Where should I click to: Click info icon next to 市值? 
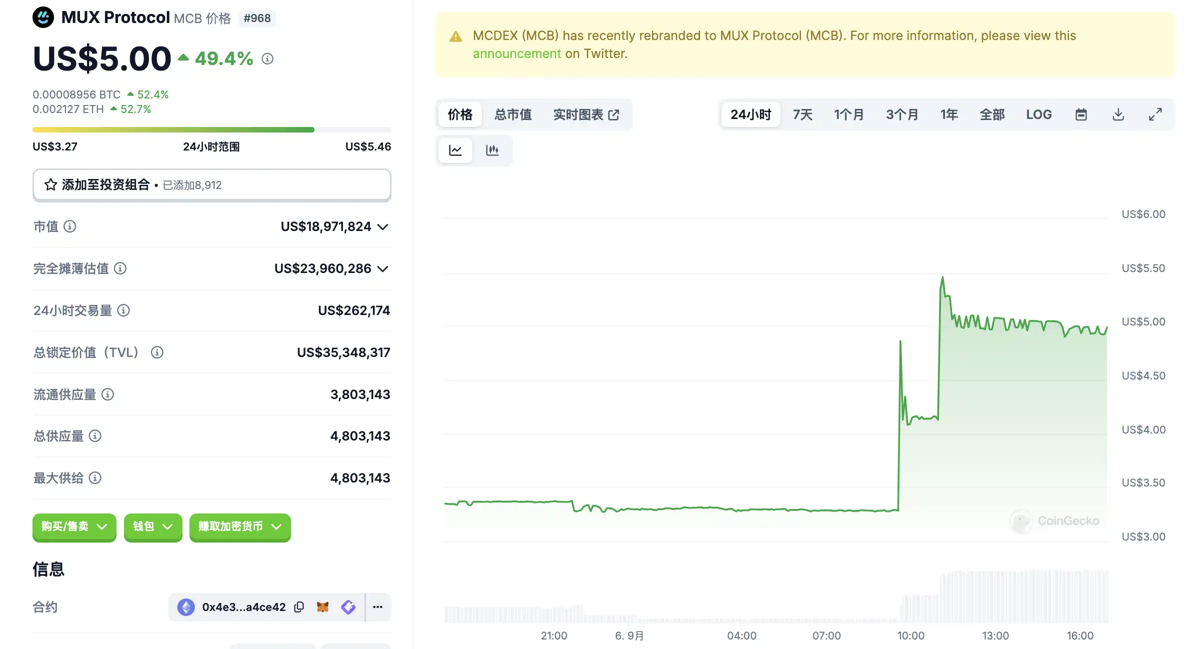pos(70,226)
